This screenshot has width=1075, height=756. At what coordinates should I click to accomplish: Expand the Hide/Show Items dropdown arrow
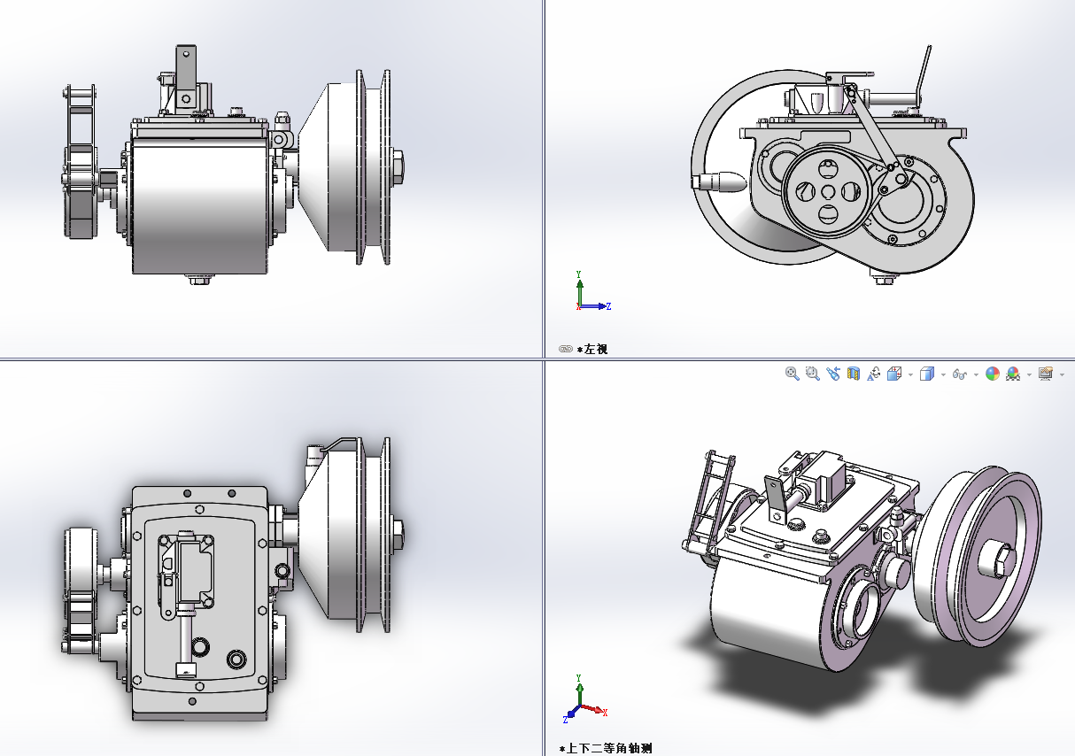[x=976, y=374]
